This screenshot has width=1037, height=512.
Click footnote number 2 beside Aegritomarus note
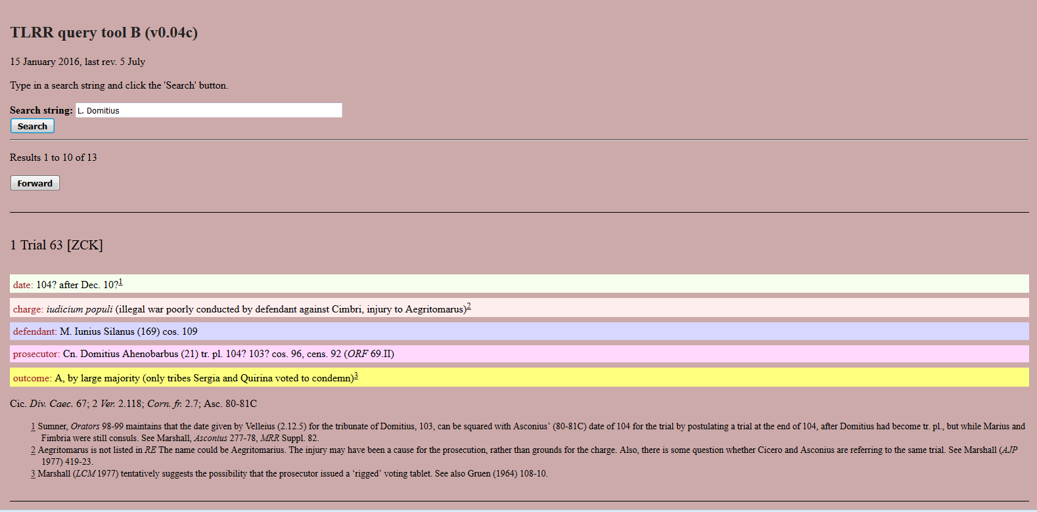click(x=33, y=450)
